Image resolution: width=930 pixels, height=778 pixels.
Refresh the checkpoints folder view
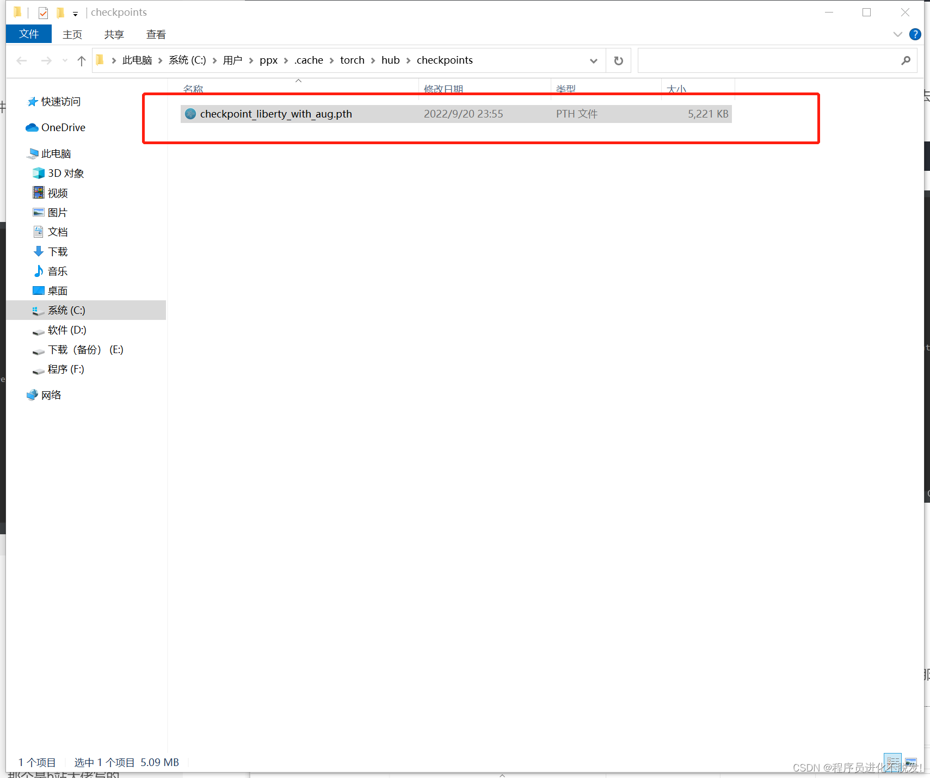[x=619, y=60]
